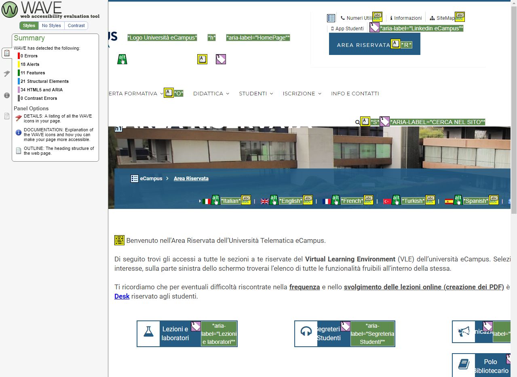The width and height of the screenshot is (517, 377).
Task: Go to the eCampus breadcrumb link
Action: (x=151, y=179)
